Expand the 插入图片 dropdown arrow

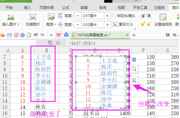point(19,24)
